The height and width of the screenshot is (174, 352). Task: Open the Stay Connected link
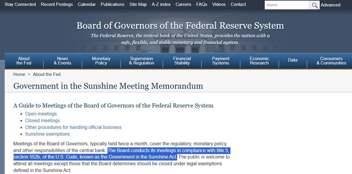(20, 4)
